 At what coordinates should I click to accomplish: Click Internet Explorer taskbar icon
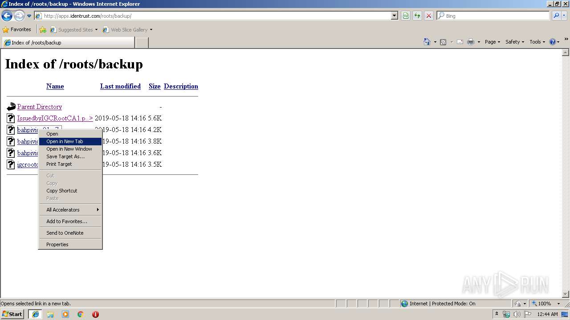35,314
